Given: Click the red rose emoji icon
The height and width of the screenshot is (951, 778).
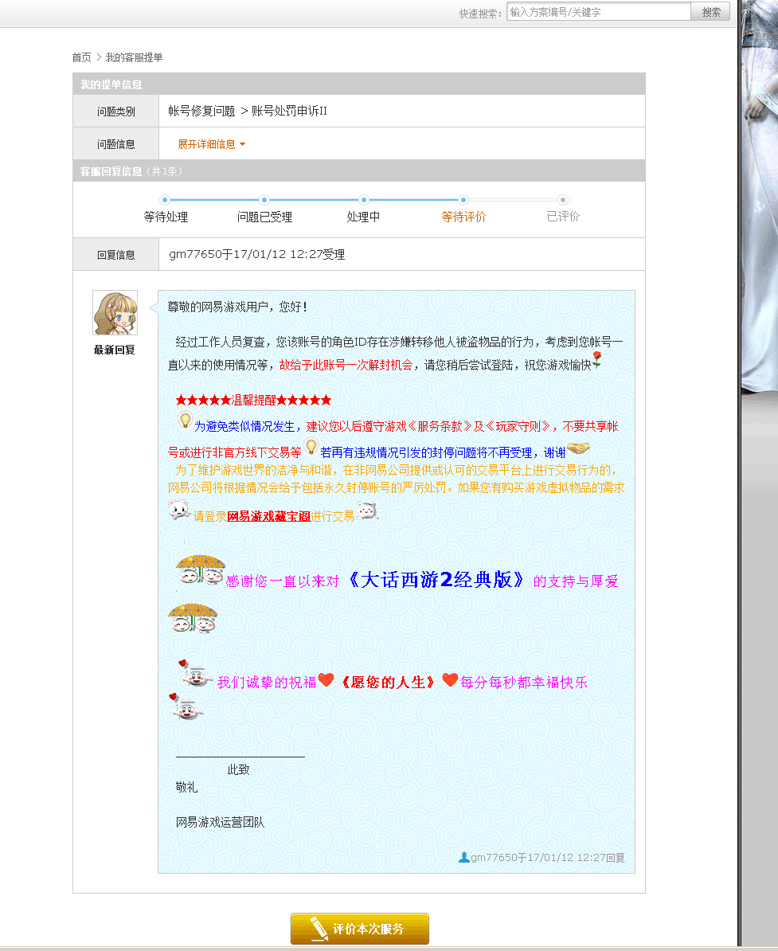Looking at the screenshot, I should pyautogui.click(x=596, y=361).
